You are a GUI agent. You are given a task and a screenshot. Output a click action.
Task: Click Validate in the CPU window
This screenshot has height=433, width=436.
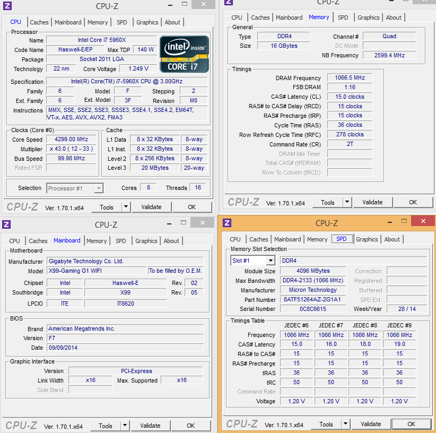(151, 207)
